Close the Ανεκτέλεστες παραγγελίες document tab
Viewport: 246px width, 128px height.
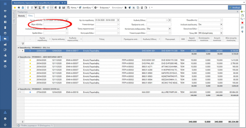coord(65,3)
